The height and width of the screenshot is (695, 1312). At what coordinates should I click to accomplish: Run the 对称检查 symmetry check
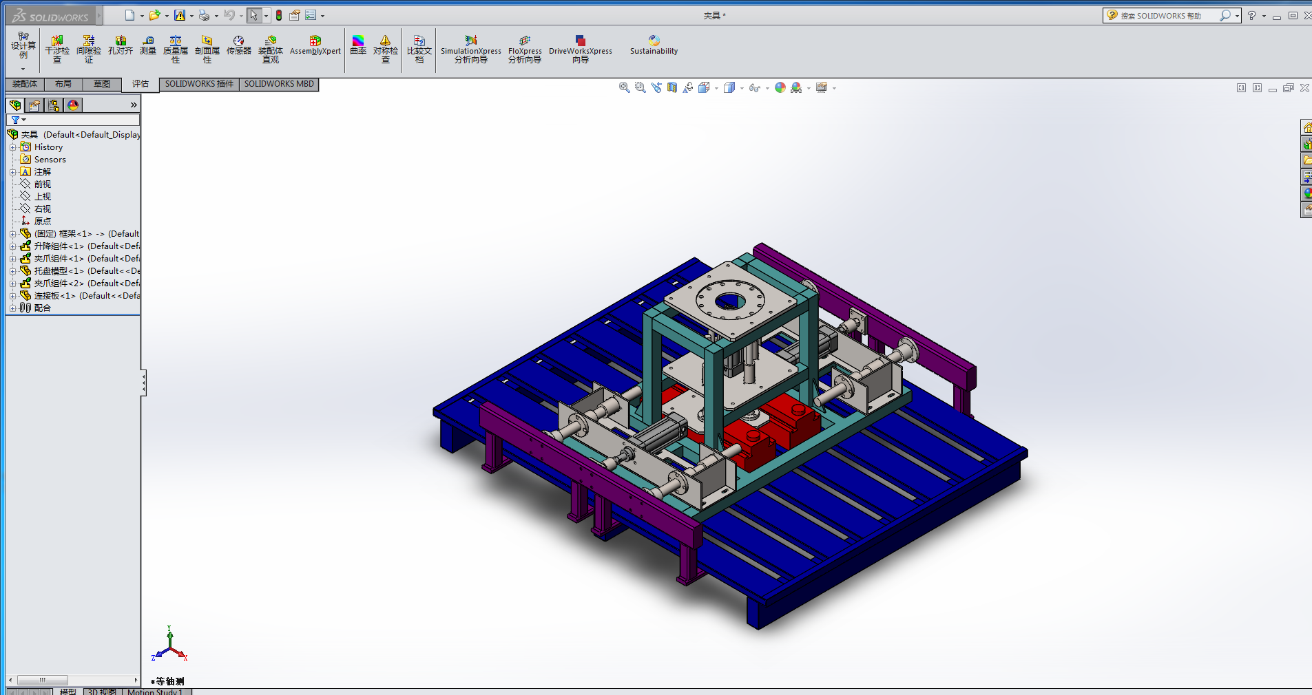click(386, 50)
